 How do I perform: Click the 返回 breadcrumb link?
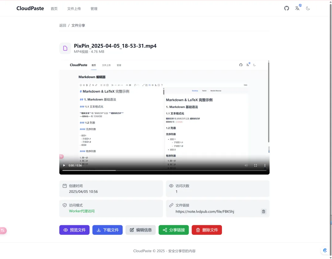point(63,25)
